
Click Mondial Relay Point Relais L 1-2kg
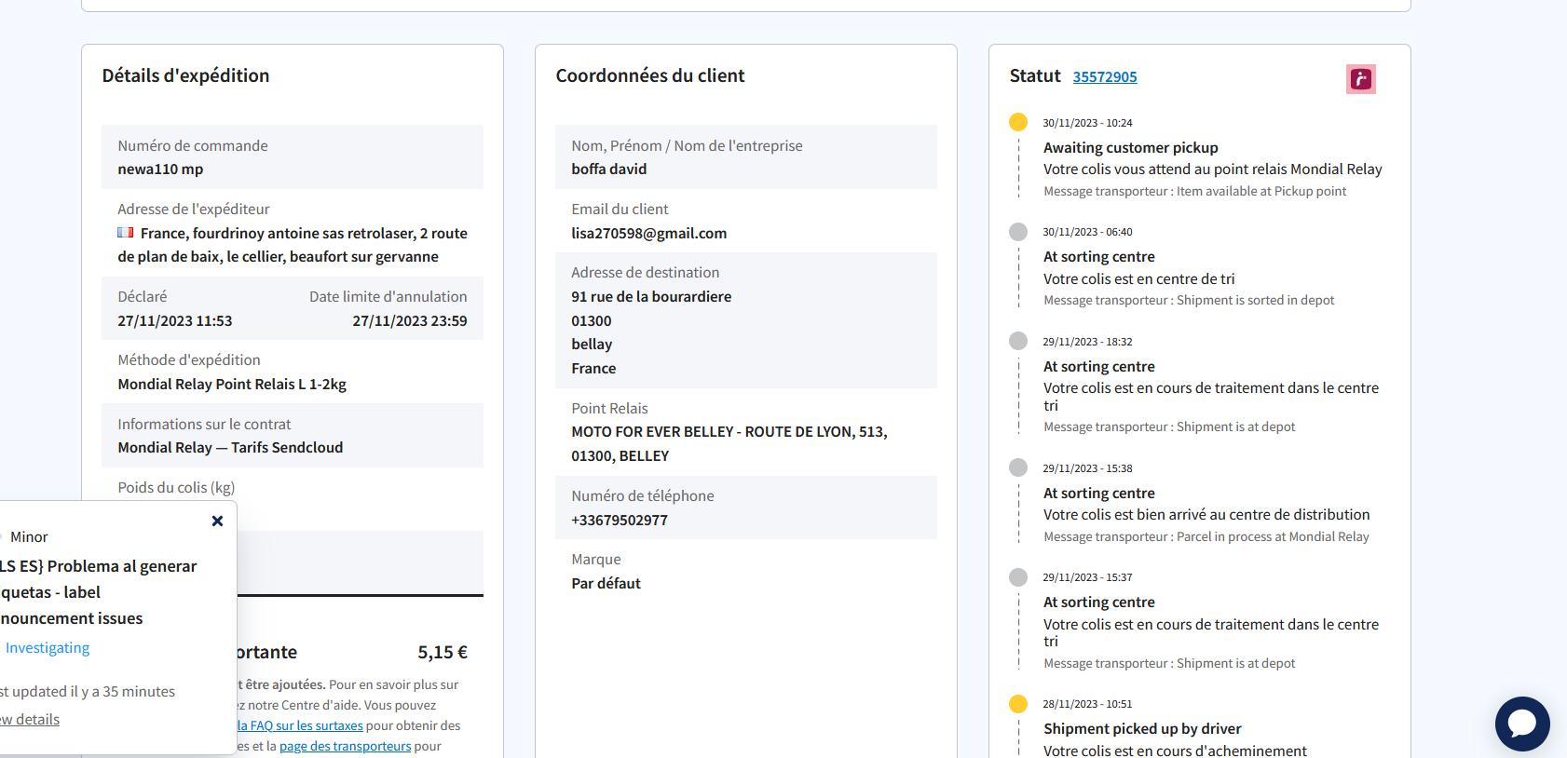[x=232, y=385]
